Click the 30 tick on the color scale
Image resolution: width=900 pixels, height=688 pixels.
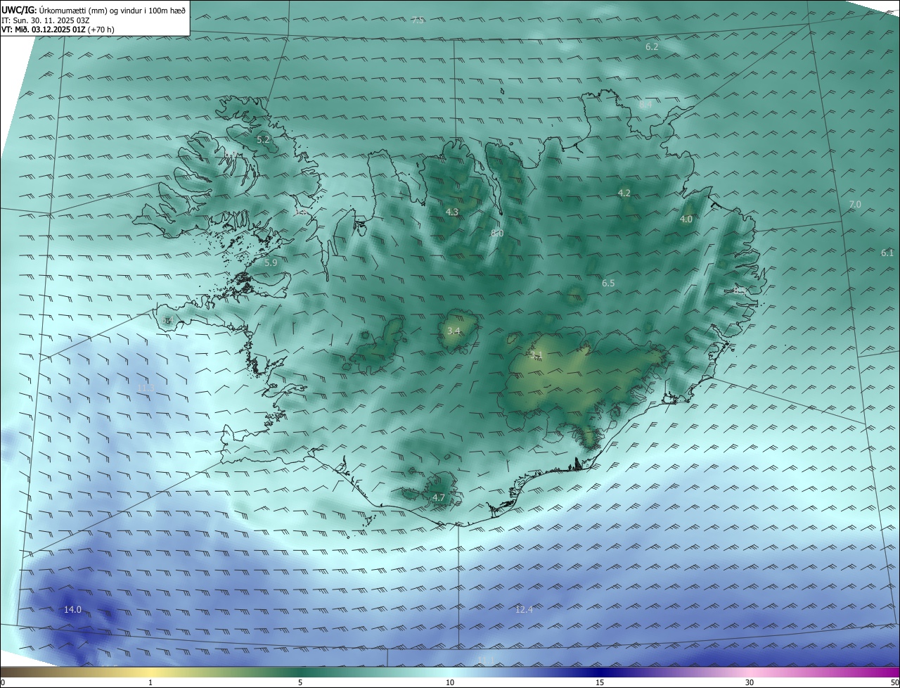(750, 682)
